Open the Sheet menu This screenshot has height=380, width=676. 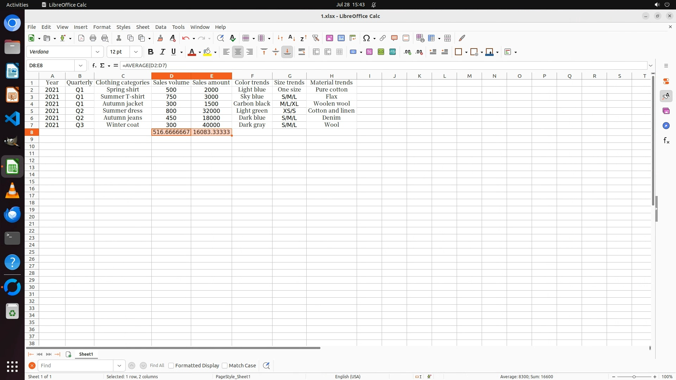coord(143,27)
